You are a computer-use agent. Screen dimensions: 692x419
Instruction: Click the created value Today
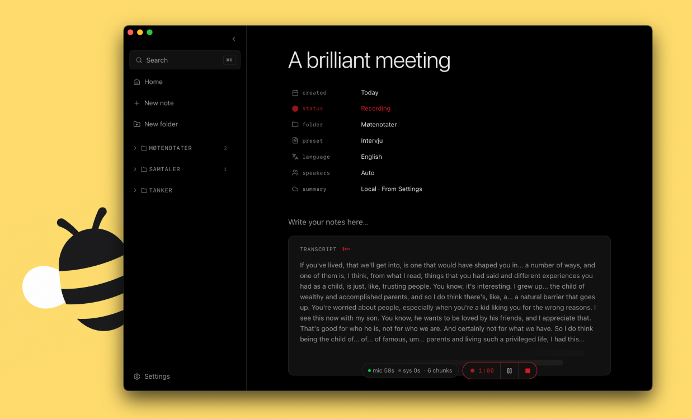[x=370, y=93]
